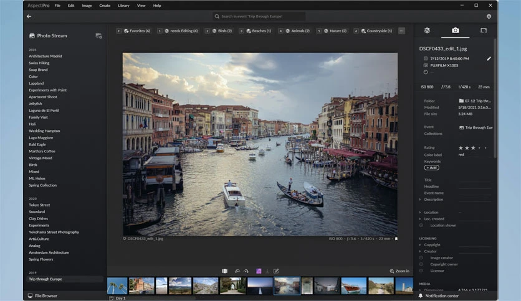
Task: Click the export icon beside purple swatch
Action: 267,271
